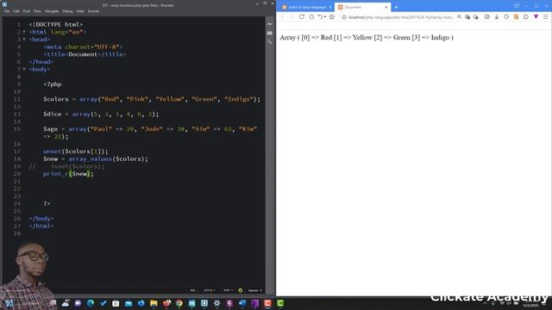
Task: Click the Array output text in browser
Action: tap(367, 38)
